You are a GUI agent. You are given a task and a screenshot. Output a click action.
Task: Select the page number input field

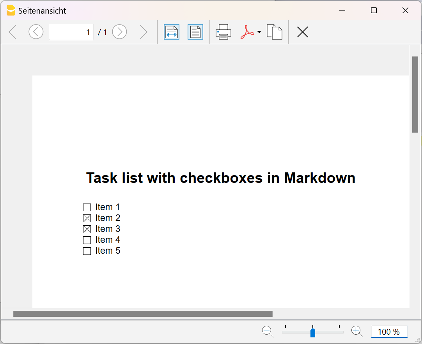pos(71,32)
